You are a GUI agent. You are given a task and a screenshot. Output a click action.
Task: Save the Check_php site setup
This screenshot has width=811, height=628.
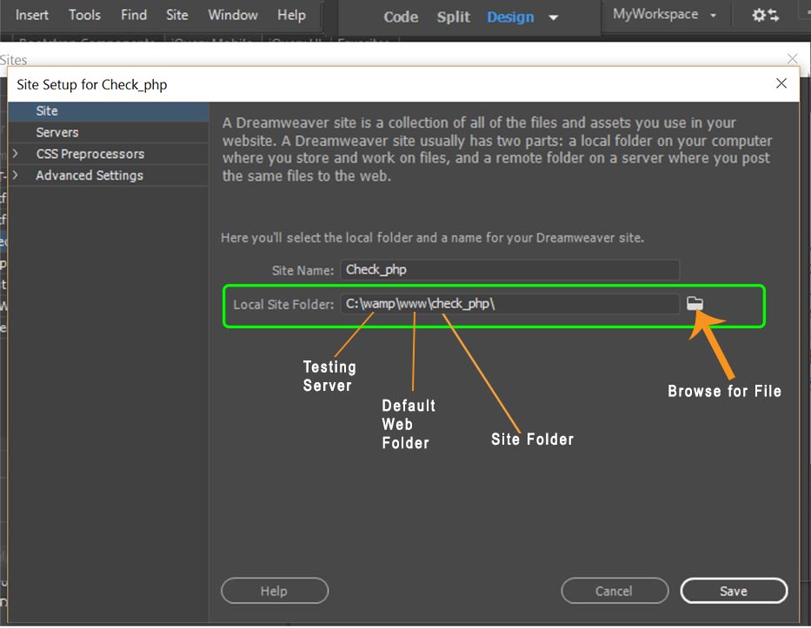pyautogui.click(x=734, y=591)
